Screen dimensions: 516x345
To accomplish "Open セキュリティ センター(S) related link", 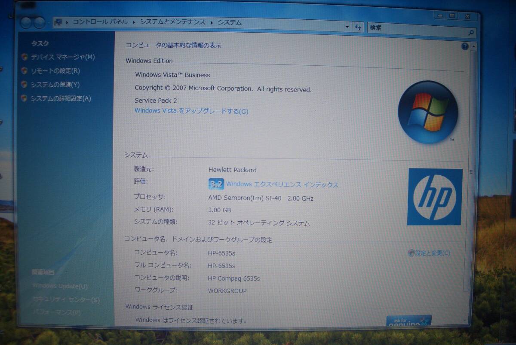I will point(66,299).
